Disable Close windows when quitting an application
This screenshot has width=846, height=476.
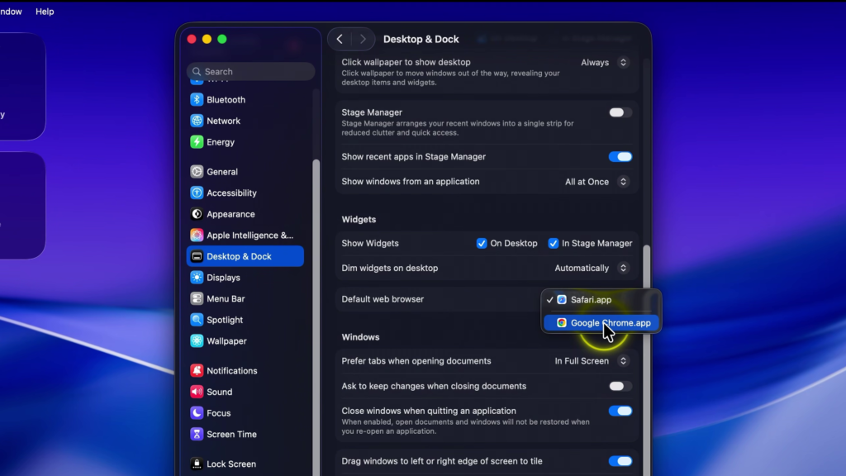[620, 411]
